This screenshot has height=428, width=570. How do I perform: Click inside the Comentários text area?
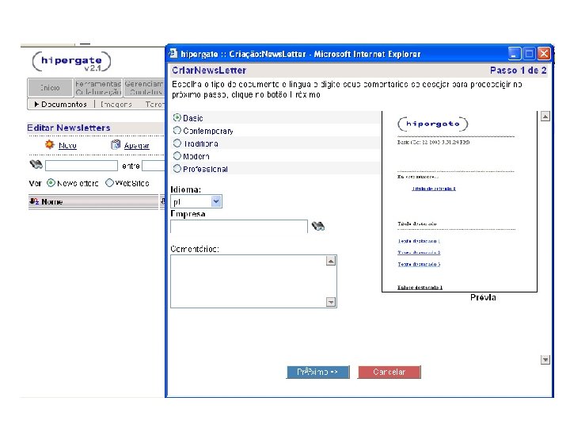click(x=249, y=281)
